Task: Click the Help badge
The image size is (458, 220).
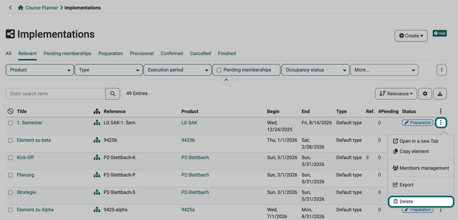Action: coord(440,33)
